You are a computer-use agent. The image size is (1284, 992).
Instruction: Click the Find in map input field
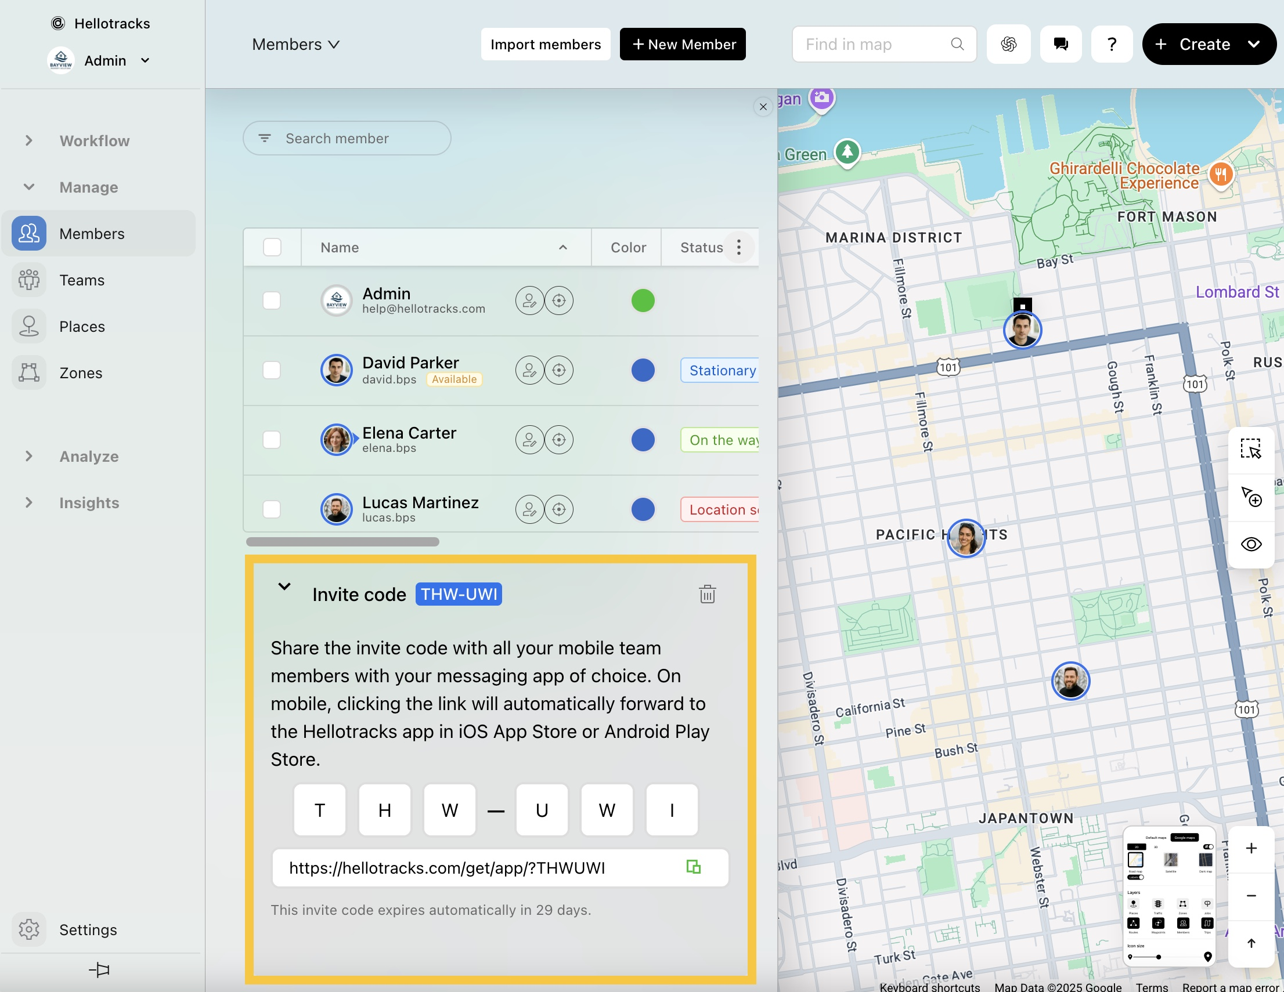coord(883,44)
